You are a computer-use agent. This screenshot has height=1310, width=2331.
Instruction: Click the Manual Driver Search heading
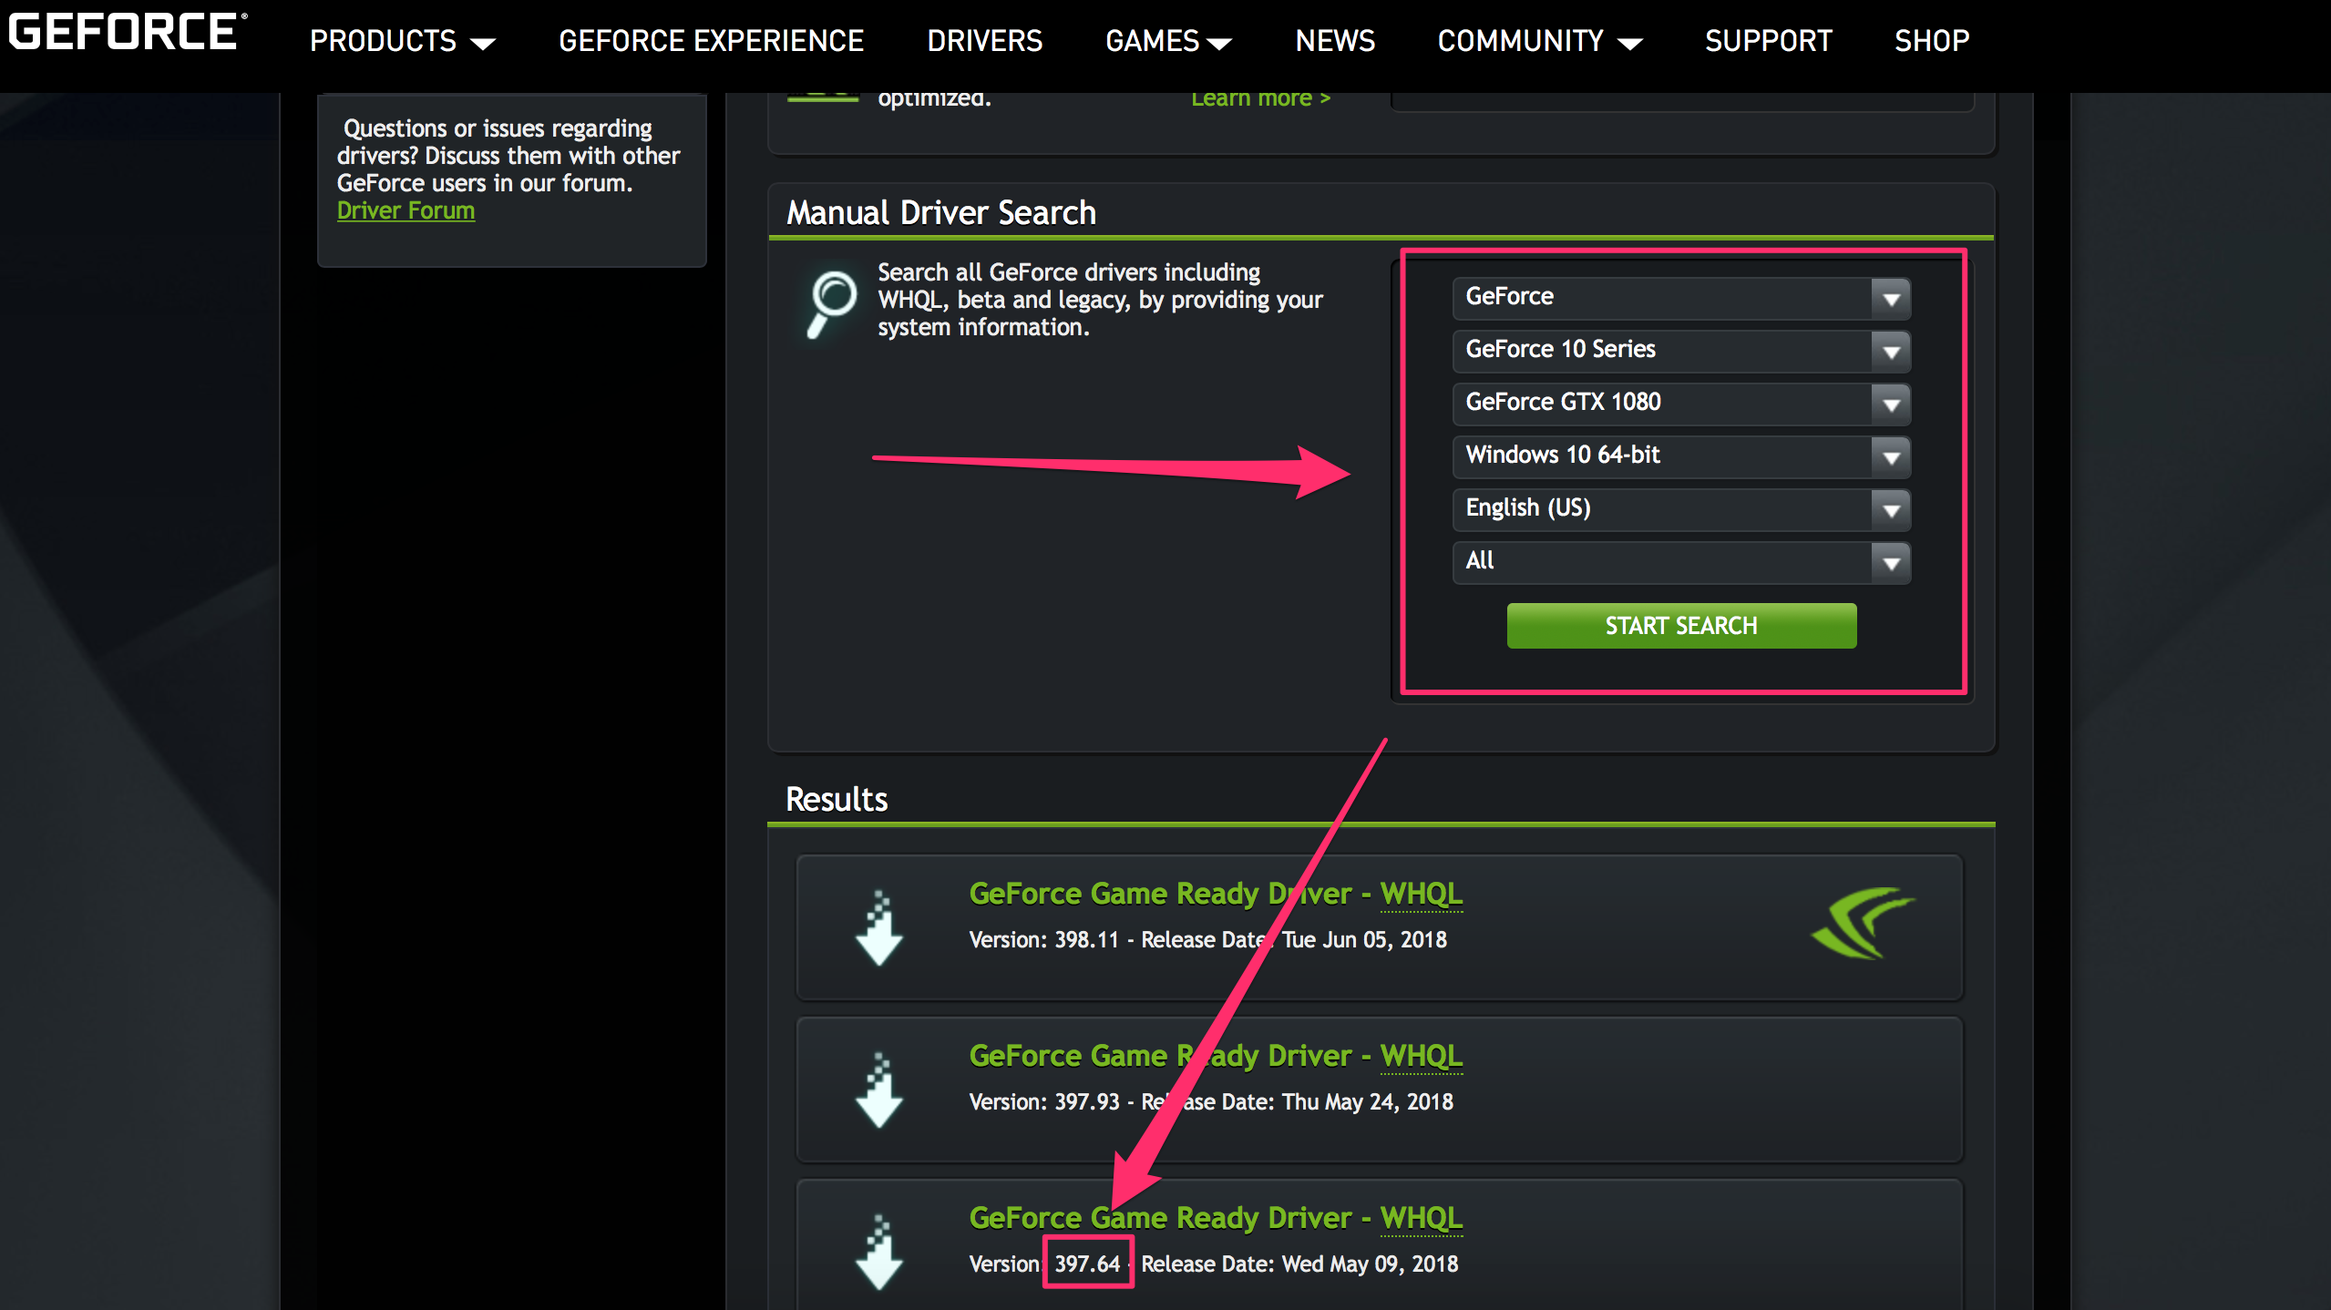pyautogui.click(x=941, y=212)
